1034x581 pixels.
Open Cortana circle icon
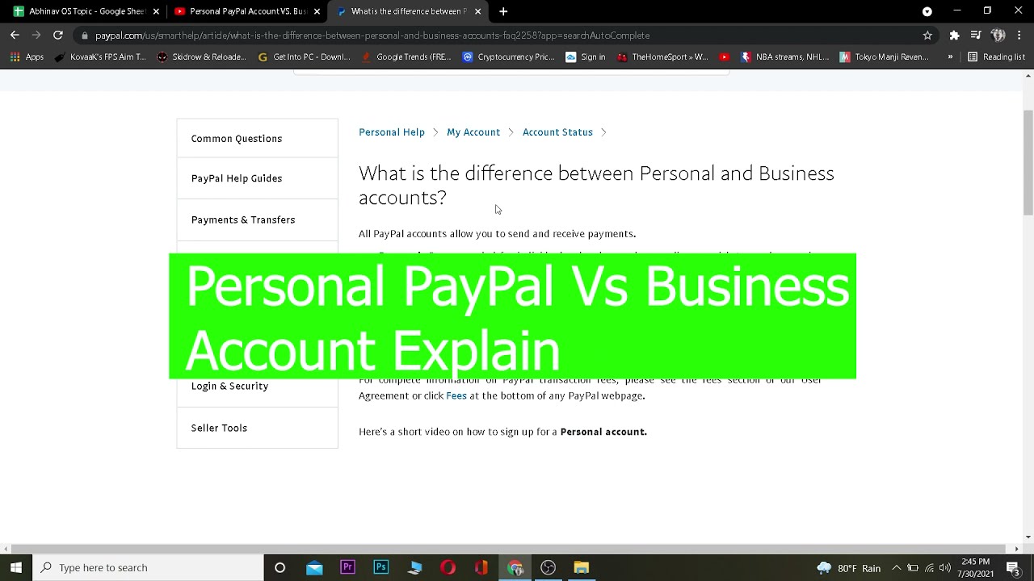(280, 567)
